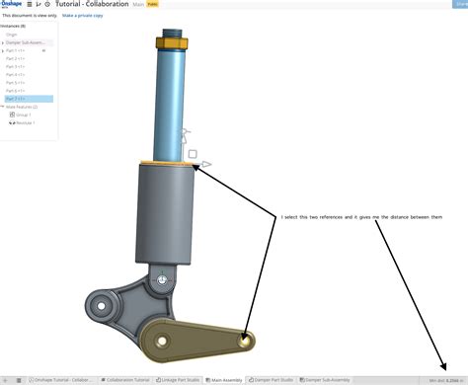Select Part 4 <1> in the list
The width and height of the screenshot is (468, 385).
pos(15,75)
